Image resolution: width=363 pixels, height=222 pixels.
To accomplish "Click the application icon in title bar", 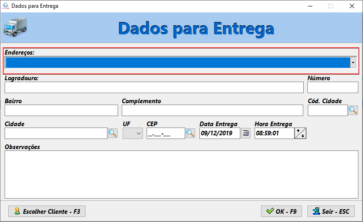I will pos(6,6).
